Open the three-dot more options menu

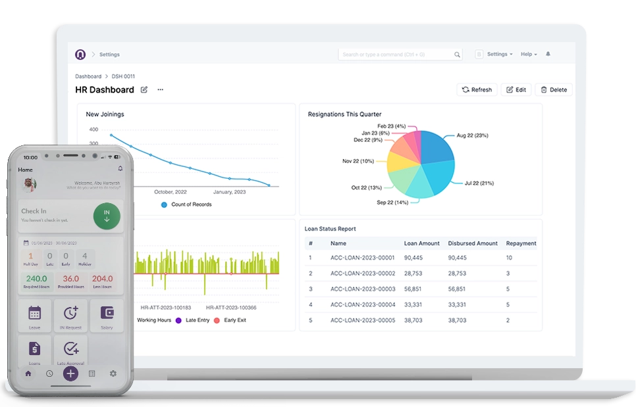click(160, 89)
